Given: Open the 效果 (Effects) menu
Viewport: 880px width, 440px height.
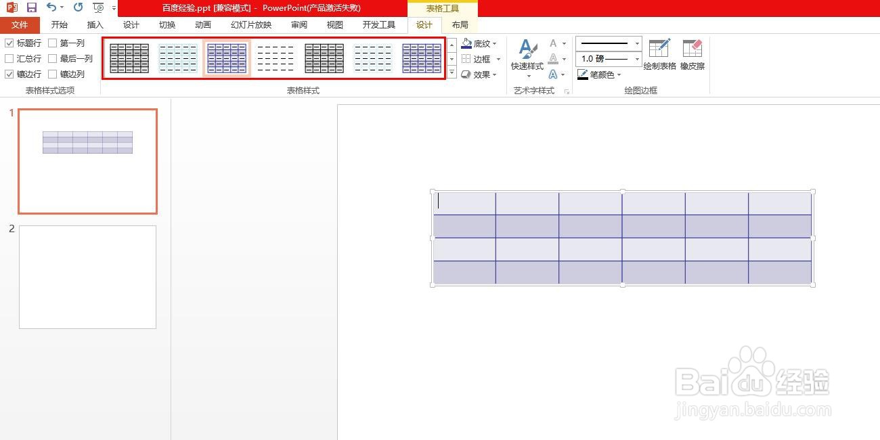Looking at the screenshot, I should pyautogui.click(x=479, y=74).
